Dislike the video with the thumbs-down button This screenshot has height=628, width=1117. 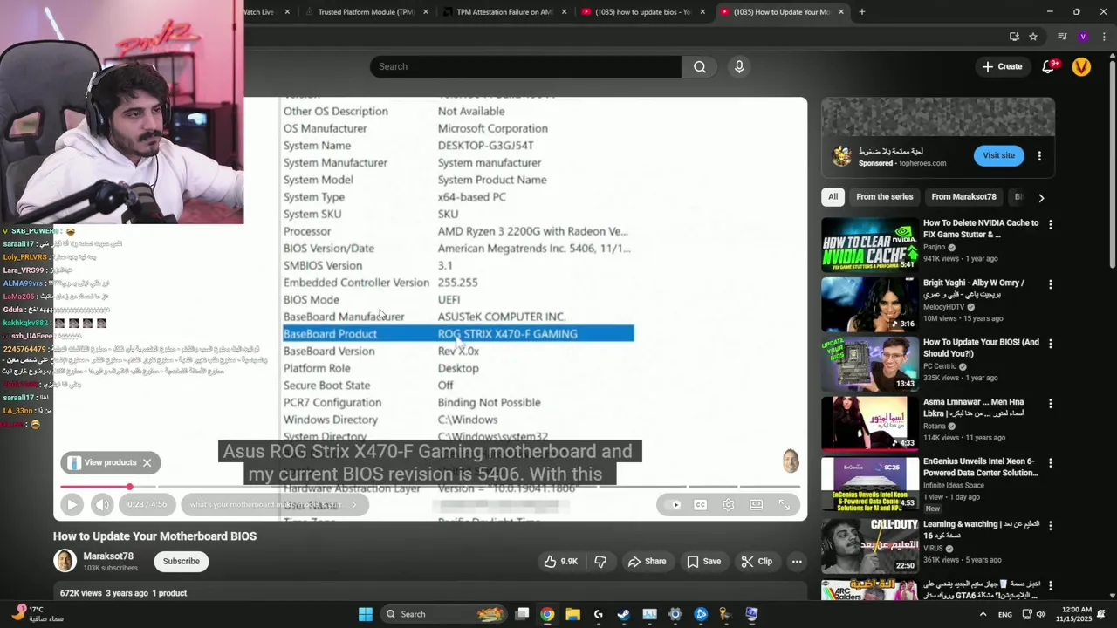(x=600, y=561)
